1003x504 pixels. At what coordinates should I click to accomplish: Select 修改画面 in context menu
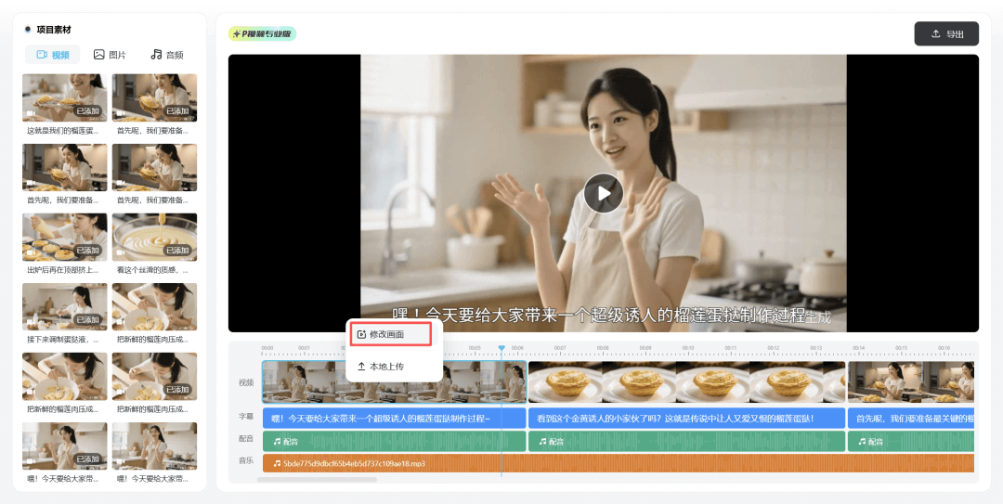[x=390, y=334]
